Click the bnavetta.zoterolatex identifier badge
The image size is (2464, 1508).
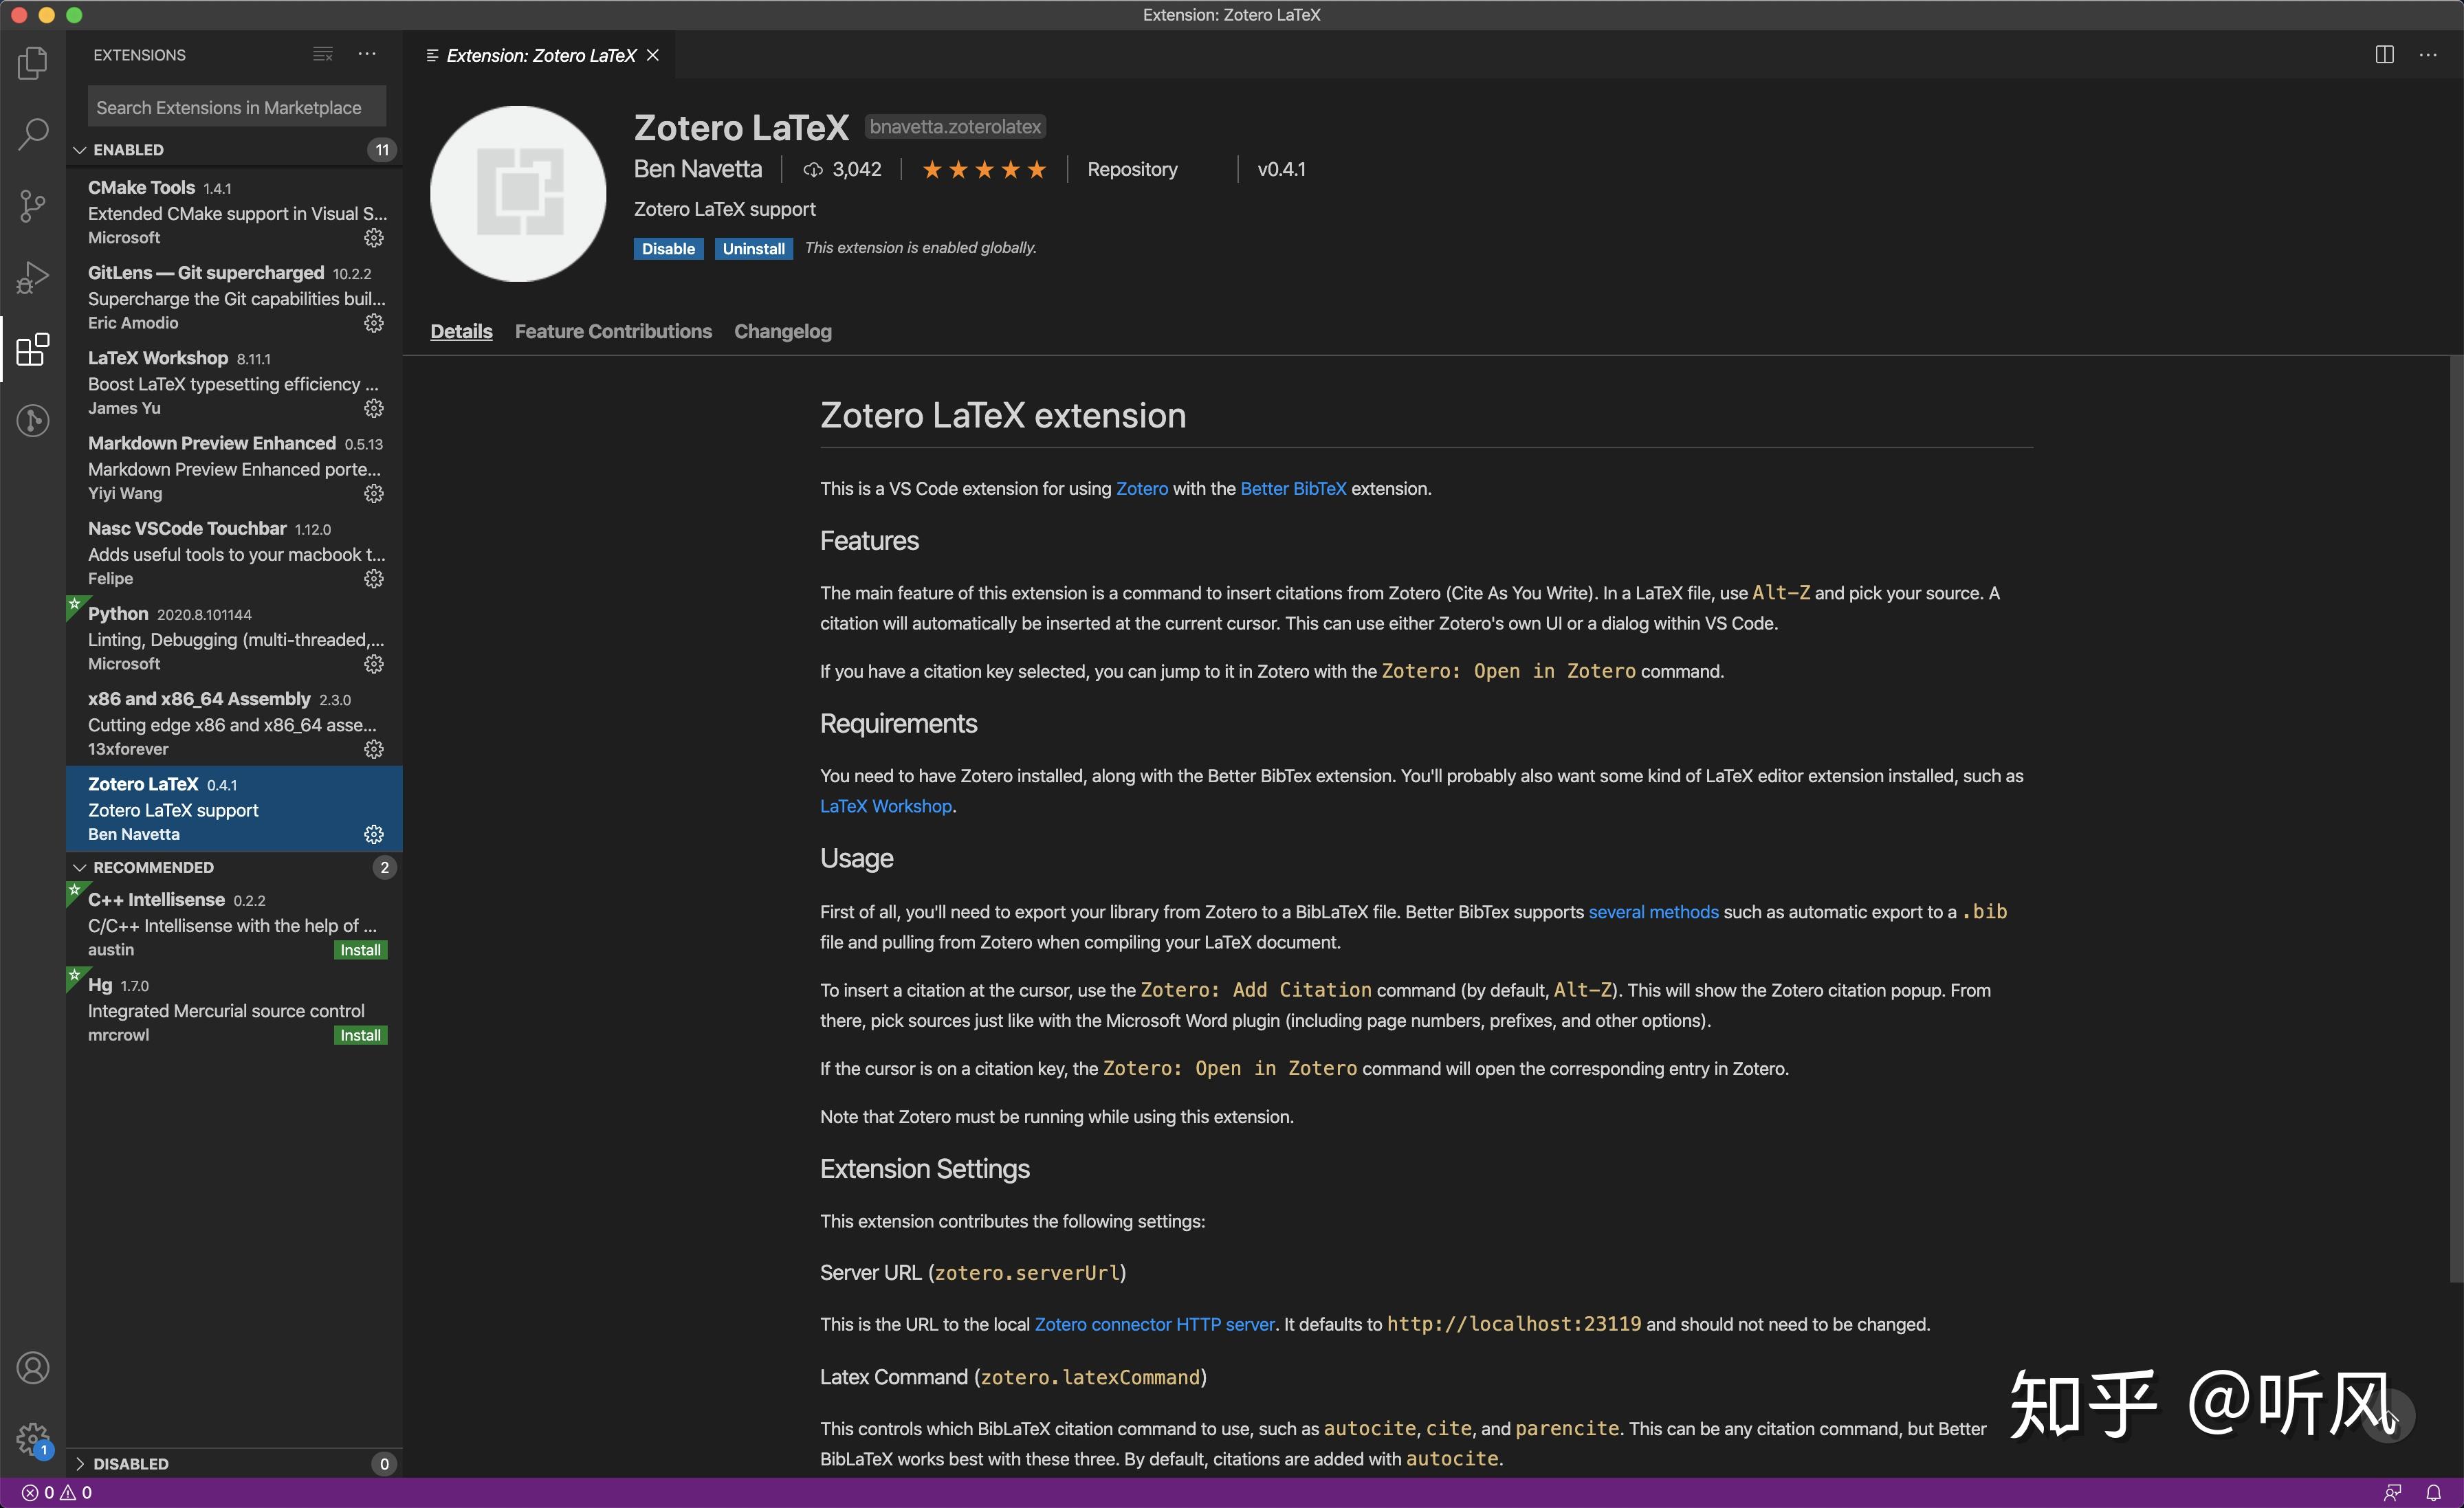tap(955, 127)
